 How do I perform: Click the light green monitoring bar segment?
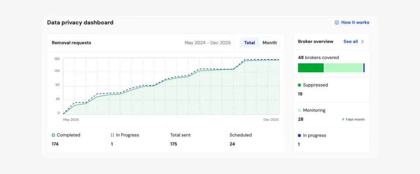pos(344,68)
